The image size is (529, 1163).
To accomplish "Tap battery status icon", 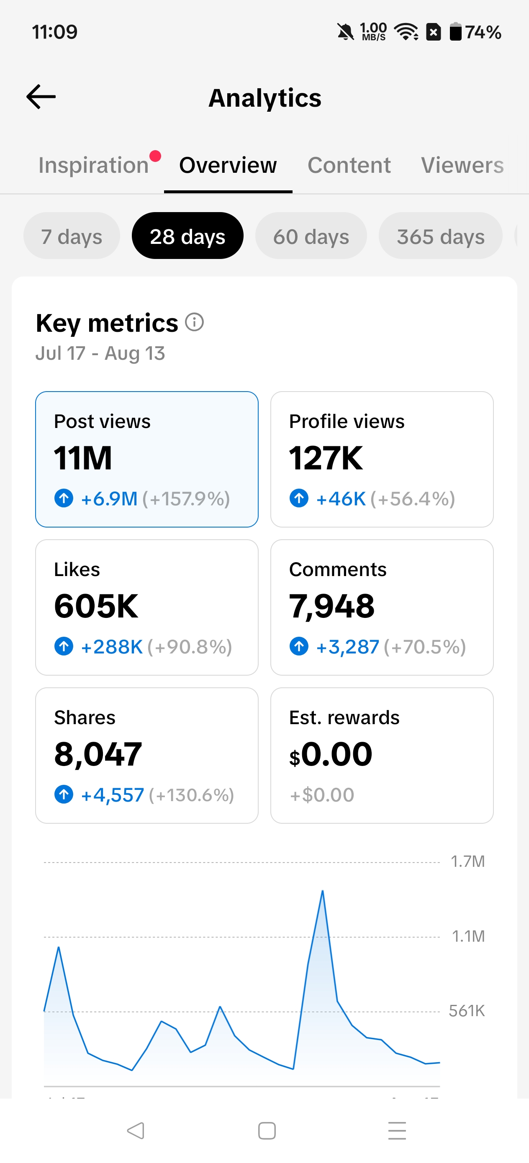I will (x=456, y=32).
